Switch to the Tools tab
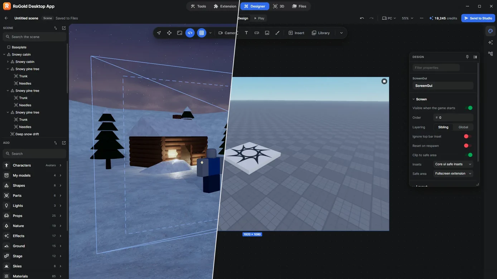This screenshot has height=279, width=497. (198, 6)
